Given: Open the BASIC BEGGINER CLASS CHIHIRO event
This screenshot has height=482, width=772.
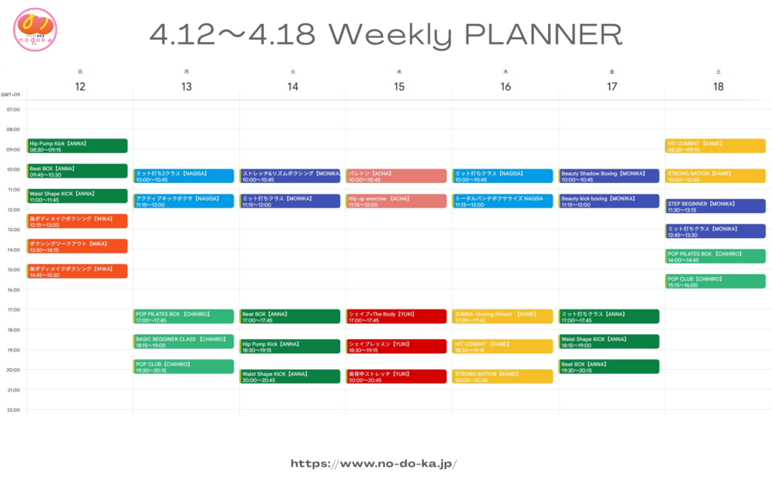Looking at the screenshot, I should [184, 341].
